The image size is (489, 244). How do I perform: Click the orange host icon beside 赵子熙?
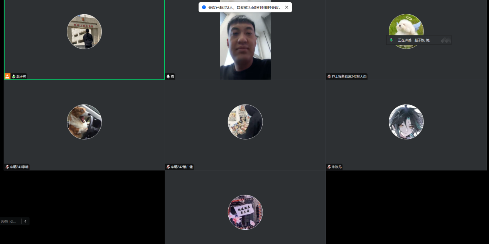7,76
